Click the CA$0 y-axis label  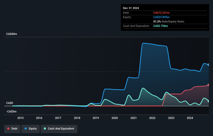pyautogui.click(x=10, y=103)
